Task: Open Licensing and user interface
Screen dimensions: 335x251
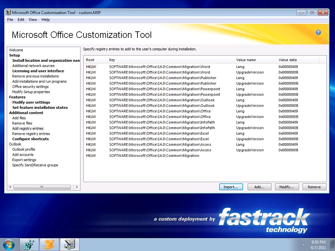Action: [38, 71]
